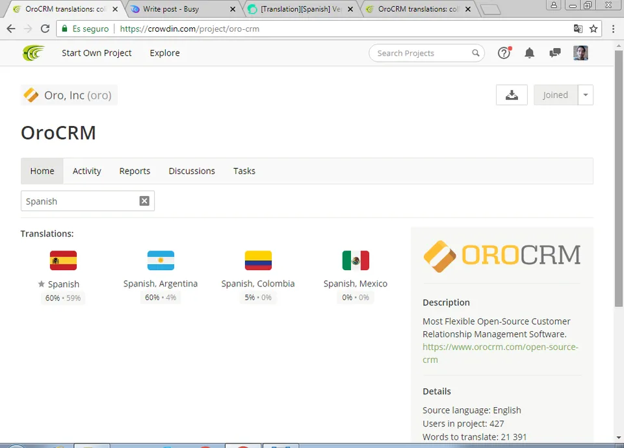Open the notifications bell icon
Viewport: 624px width, 448px height.
[x=529, y=53]
